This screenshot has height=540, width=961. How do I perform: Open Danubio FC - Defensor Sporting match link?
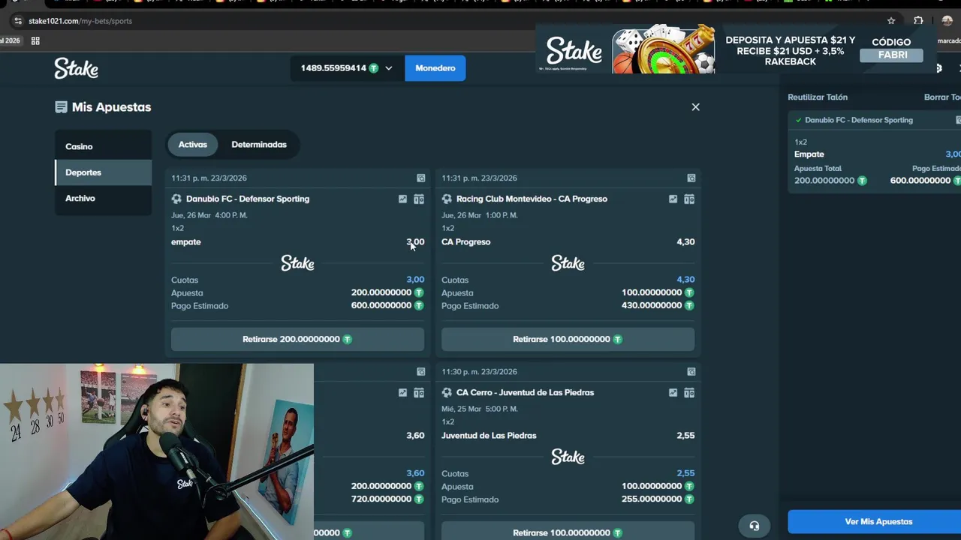click(248, 199)
